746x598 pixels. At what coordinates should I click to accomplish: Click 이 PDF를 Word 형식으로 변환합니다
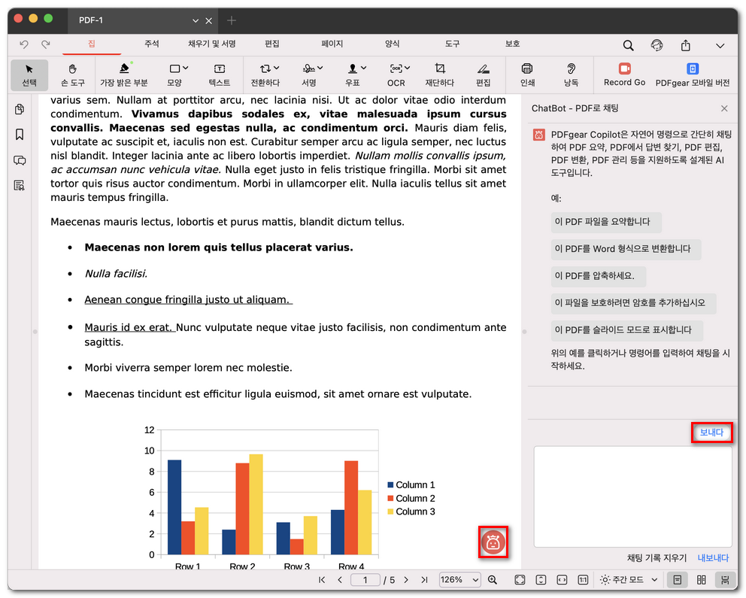point(626,249)
